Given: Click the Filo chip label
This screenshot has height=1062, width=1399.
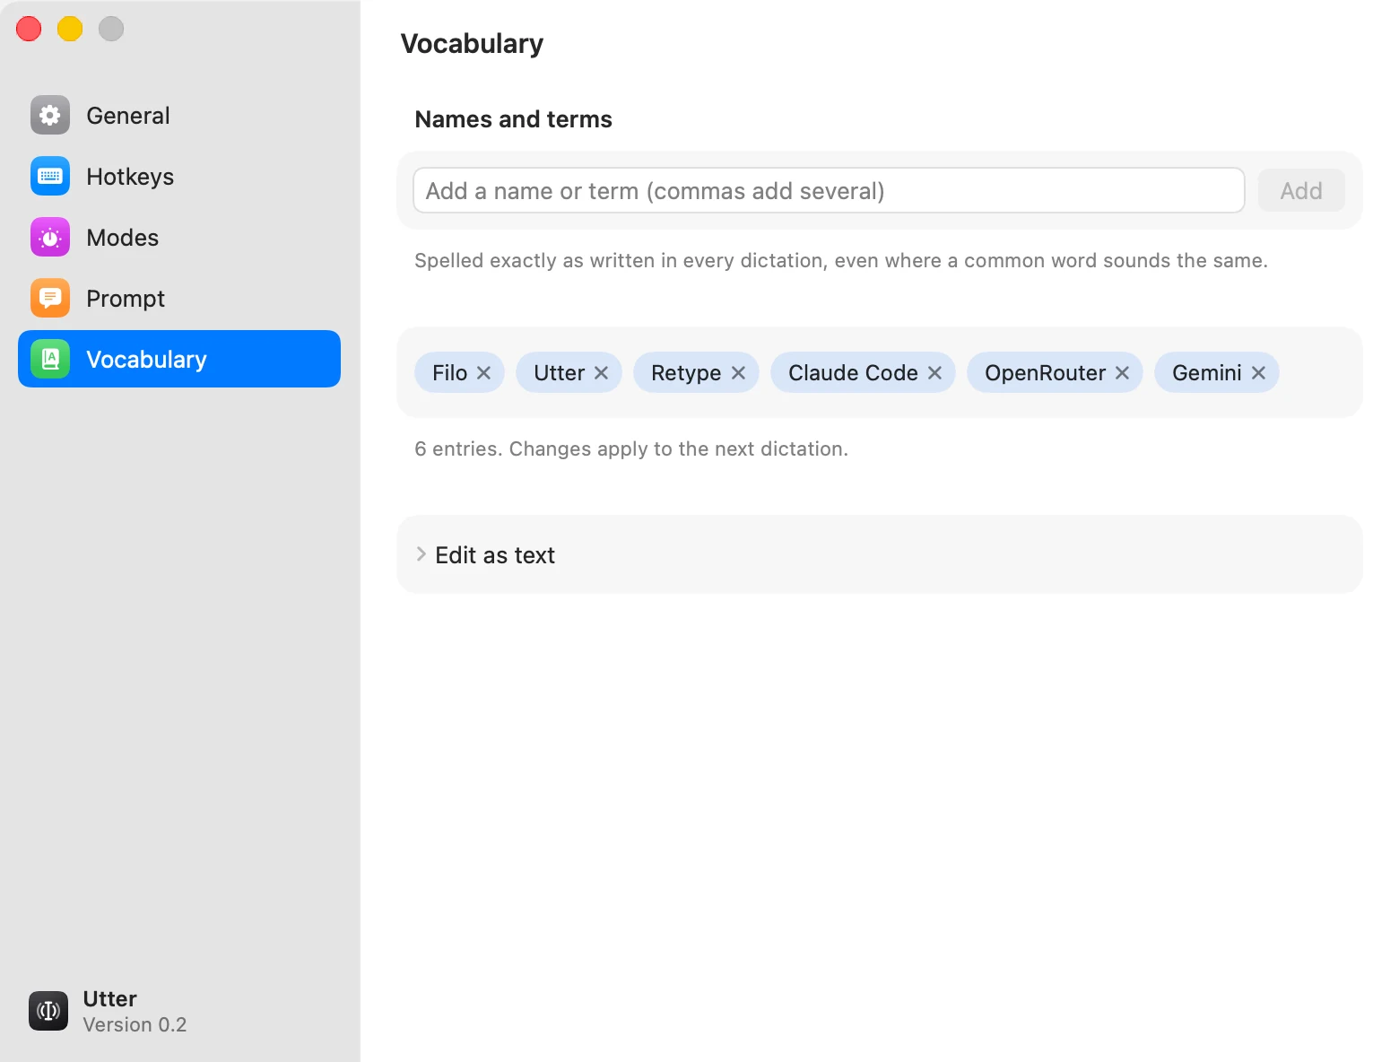Looking at the screenshot, I should 449,372.
